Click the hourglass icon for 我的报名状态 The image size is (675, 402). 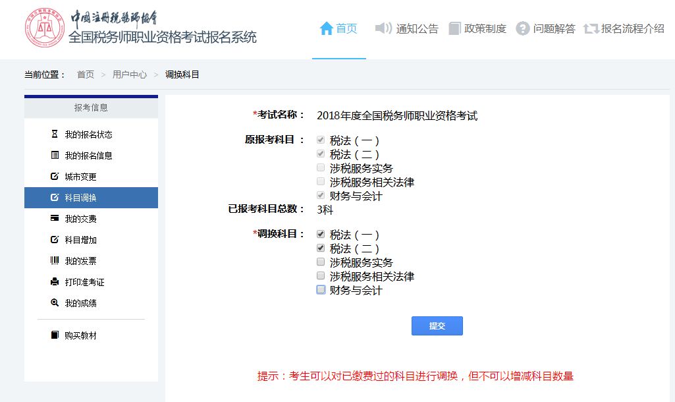(x=55, y=134)
